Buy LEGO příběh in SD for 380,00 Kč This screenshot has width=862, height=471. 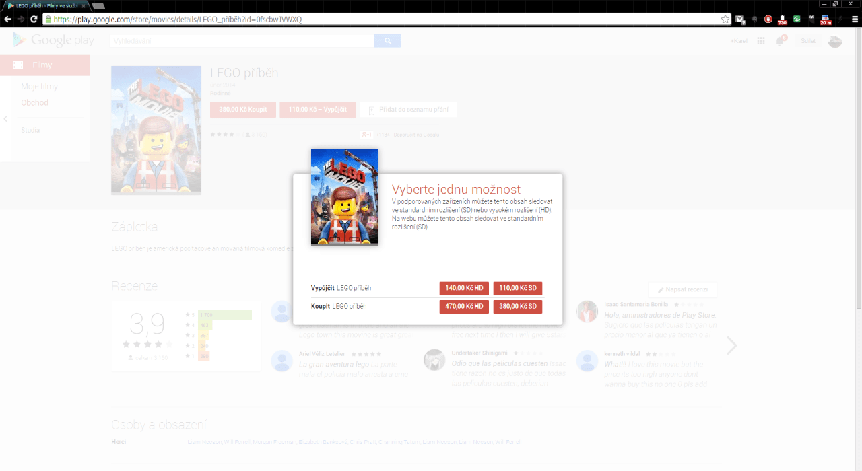[518, 306]
